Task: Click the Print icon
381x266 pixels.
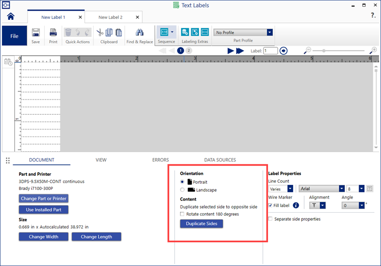Action: (53, 32)
